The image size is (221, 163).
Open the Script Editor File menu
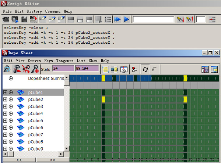click(x=7, y=11)
